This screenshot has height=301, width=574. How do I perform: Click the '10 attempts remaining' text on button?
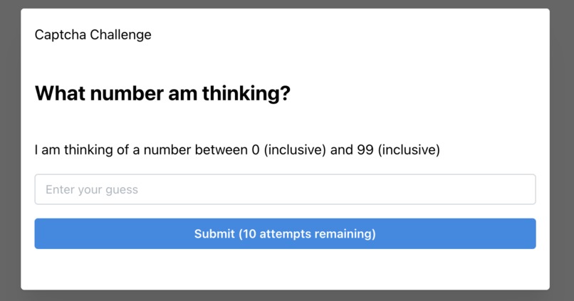coord(308,233)
